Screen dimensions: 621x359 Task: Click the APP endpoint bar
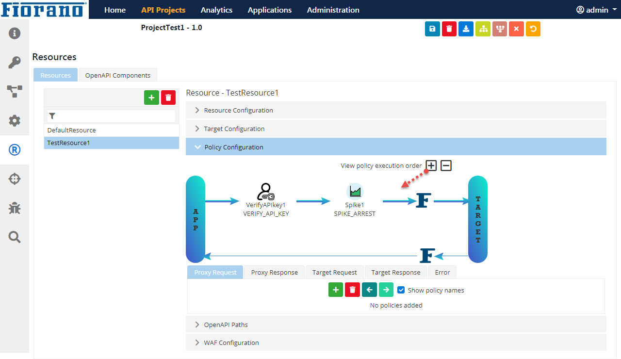point(196,219)
